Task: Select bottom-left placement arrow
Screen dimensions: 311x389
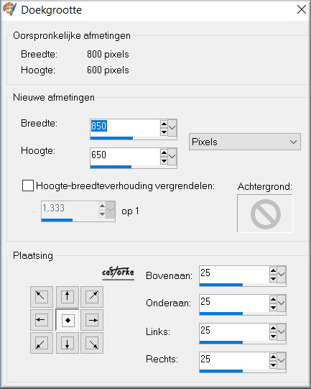Action: tap(42, 343)
